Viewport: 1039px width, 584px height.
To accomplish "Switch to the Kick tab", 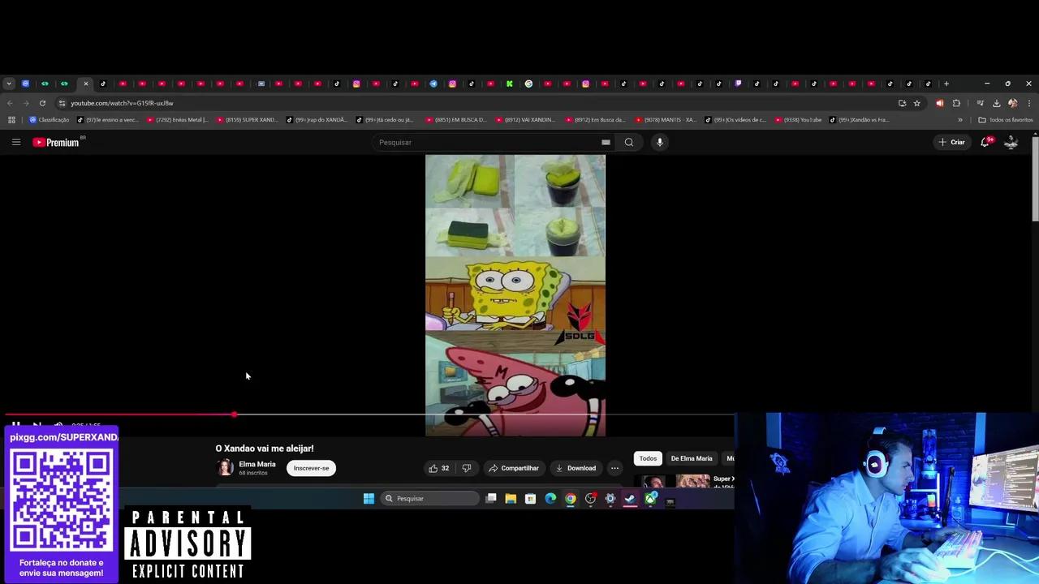I will pyautogui.click(x=510, y=84).
